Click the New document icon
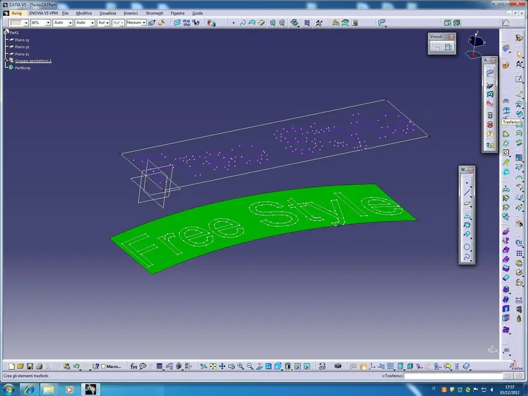This screenshot has height=396, width=528. [12, 366]
